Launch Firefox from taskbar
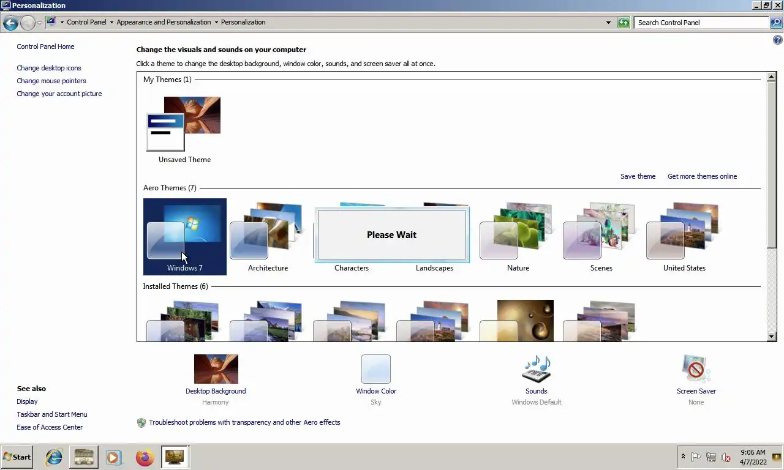Viewport: 784px width, 470px height. pos(145,457)
